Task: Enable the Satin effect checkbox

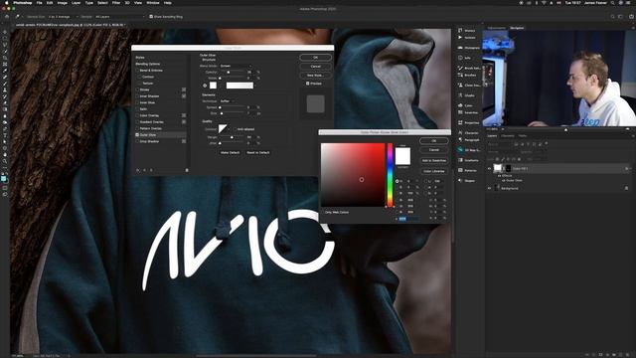Action: click(x=137, y=109)
